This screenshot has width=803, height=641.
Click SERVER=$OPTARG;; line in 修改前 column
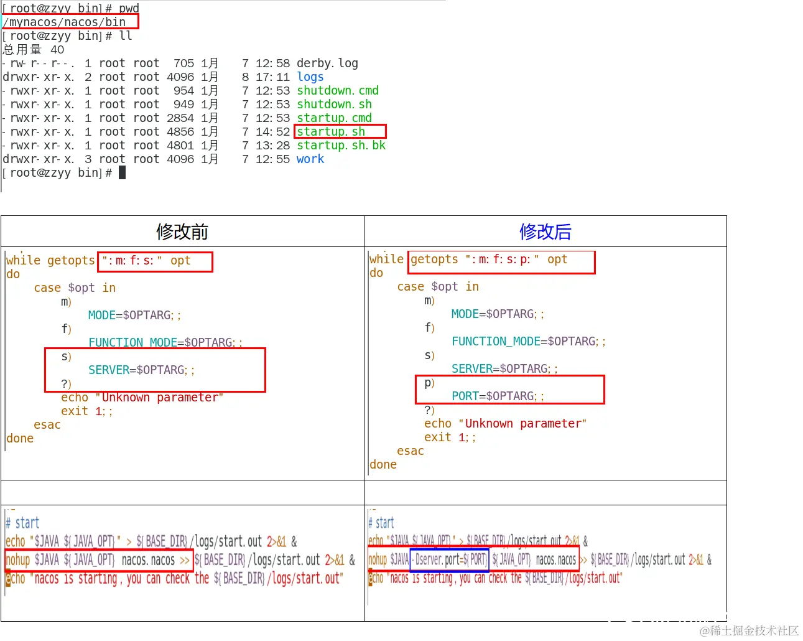141,370
